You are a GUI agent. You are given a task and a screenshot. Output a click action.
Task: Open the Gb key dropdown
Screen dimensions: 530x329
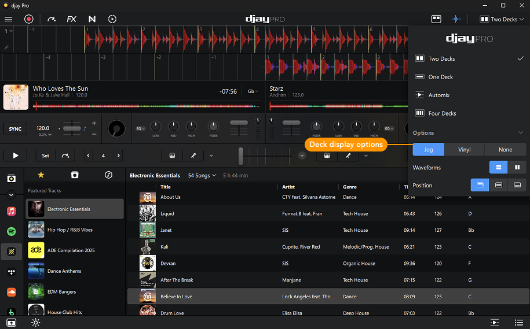coord(253,91)
